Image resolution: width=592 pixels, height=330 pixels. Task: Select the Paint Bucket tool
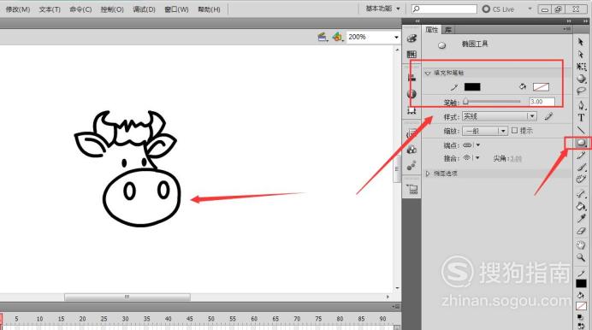(x=581, y=206)
